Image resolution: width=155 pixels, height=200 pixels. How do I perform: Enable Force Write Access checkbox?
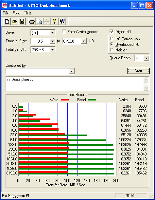point(64,32)
